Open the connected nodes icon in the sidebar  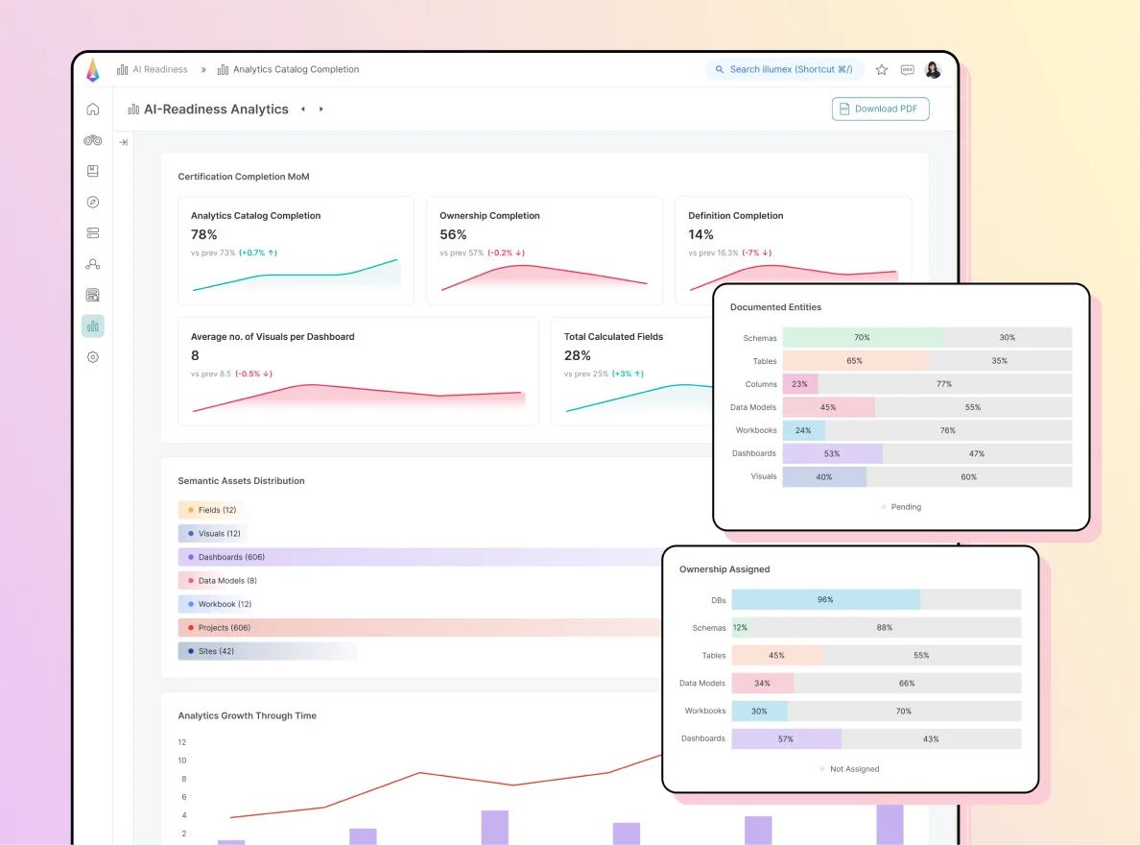93,264
